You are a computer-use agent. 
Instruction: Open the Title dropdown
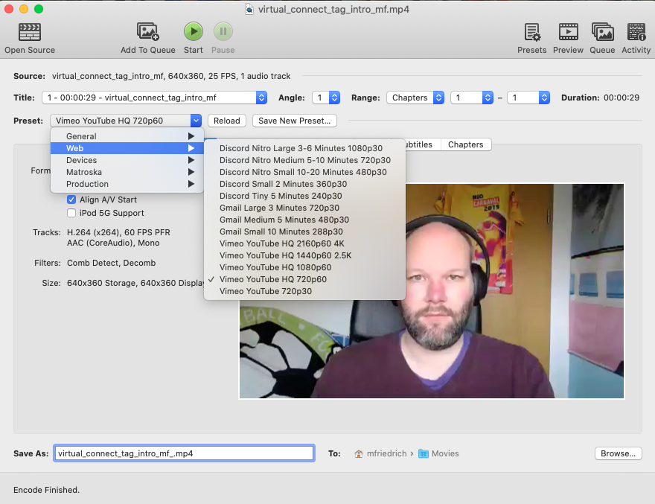point(156,98)
